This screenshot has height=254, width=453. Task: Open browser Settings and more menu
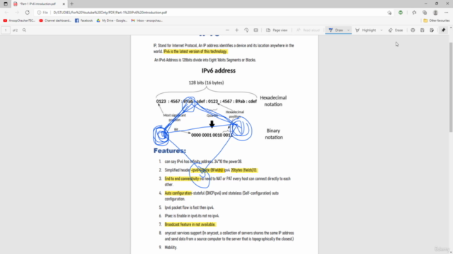(x=446, y=13)
